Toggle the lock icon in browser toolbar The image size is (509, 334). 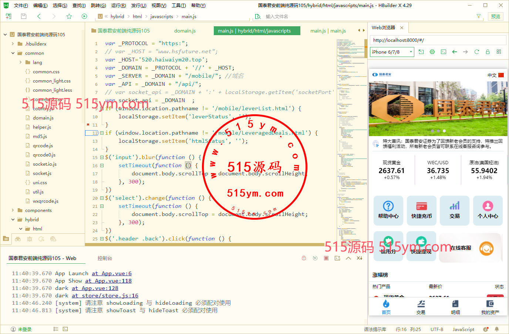tap(488, 52)
